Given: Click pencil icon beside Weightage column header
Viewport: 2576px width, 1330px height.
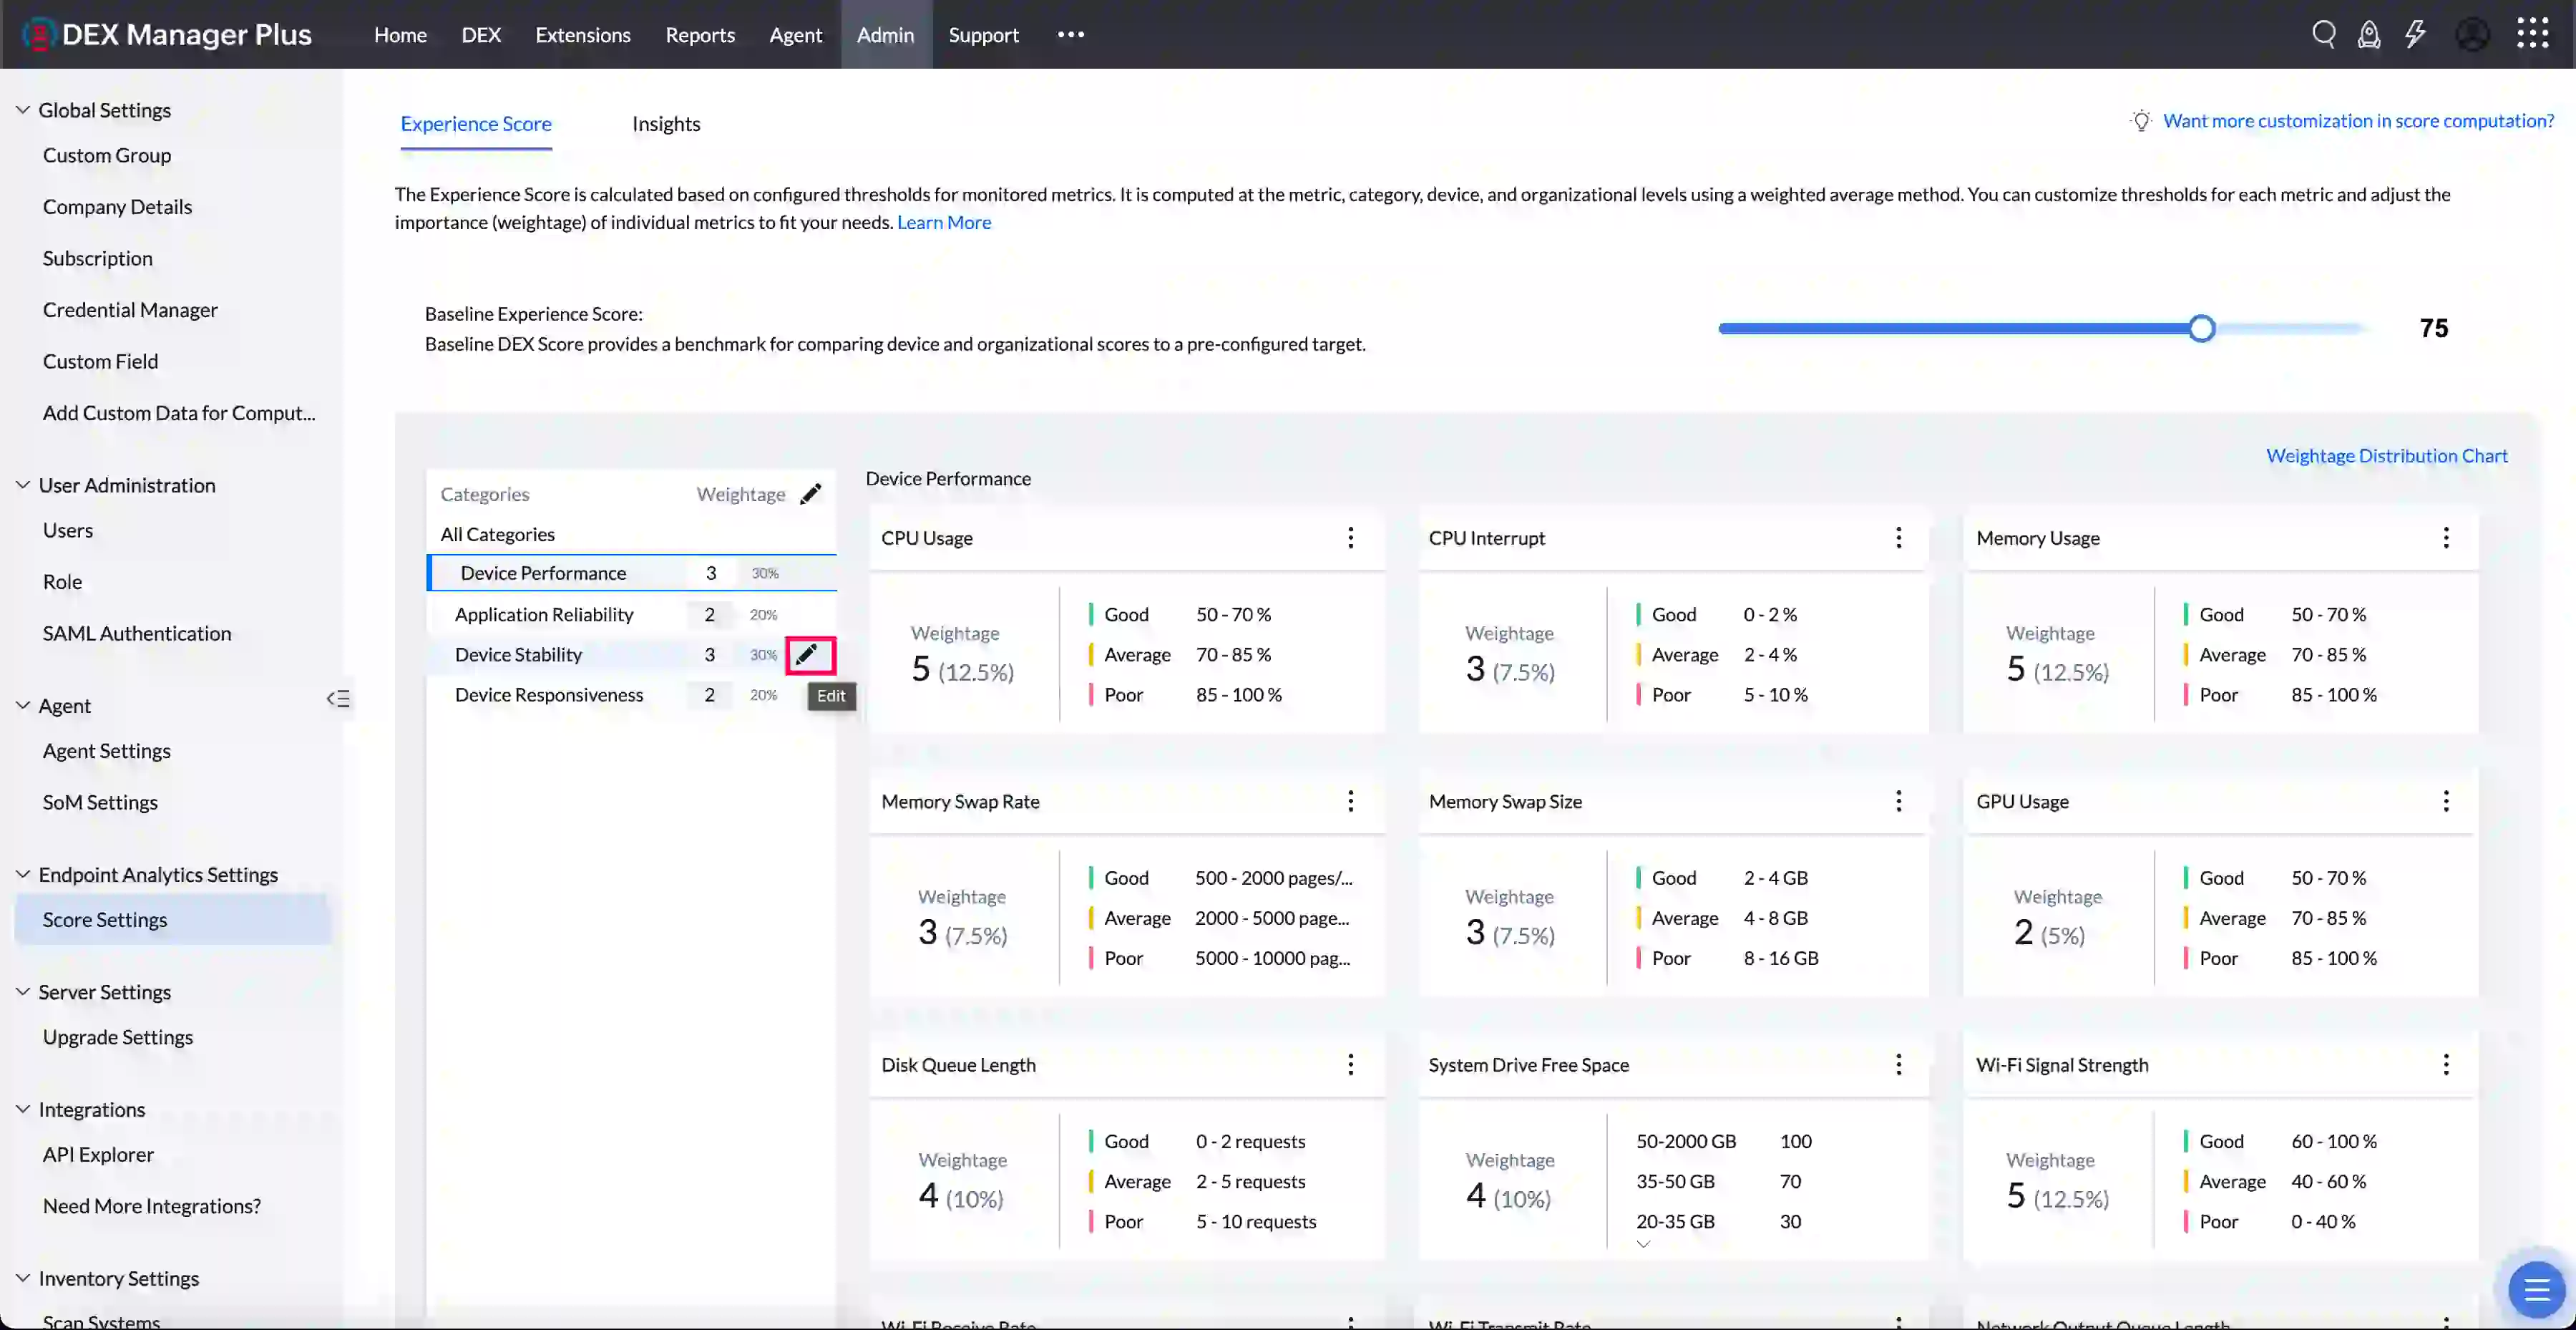Looking at the screenshot, I should point(811,494).
